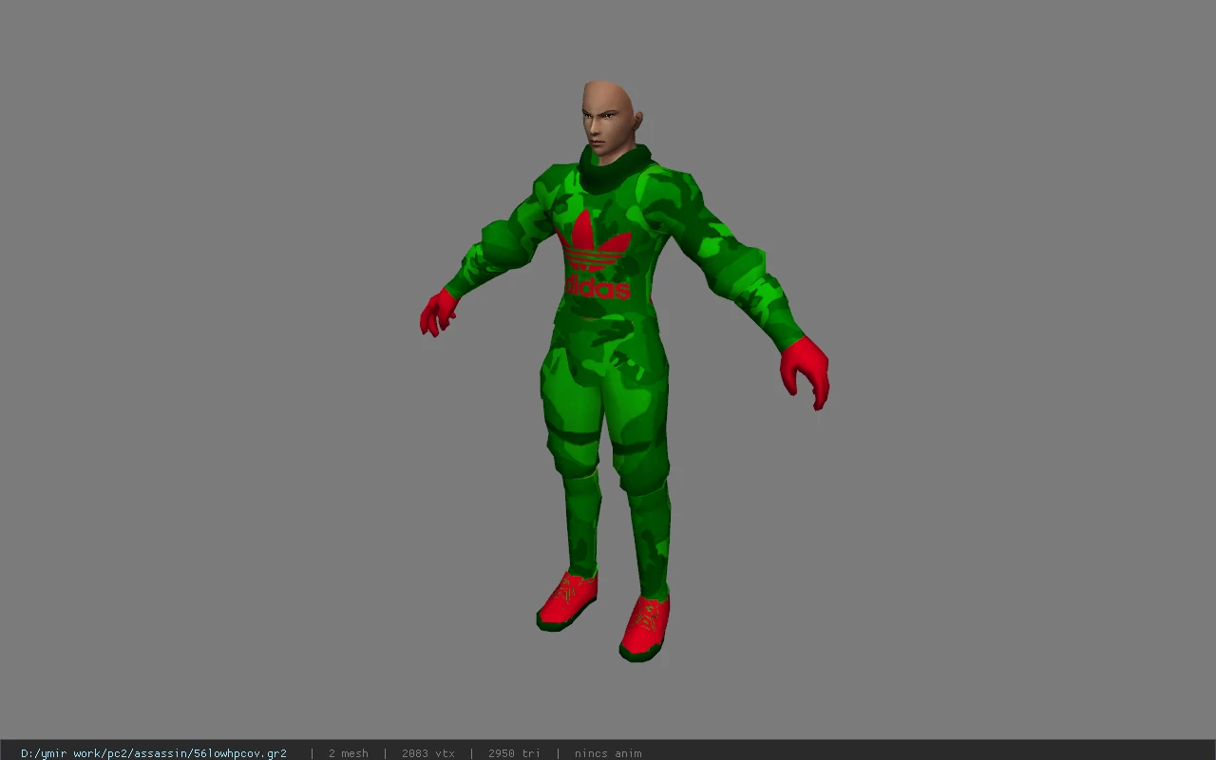
Task: Click the file path "D:/ymir work/pc2/assassin/56lowhpcov.gr2"
Action: [154, 753]
